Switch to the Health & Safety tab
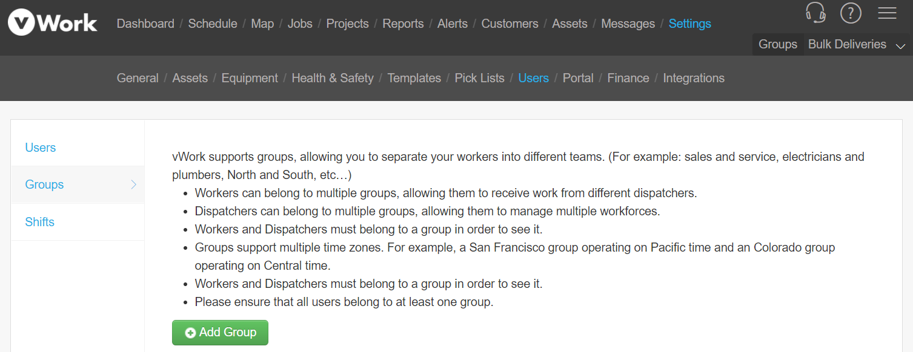Viewport: 913px width, 352px height. [333, 78]
